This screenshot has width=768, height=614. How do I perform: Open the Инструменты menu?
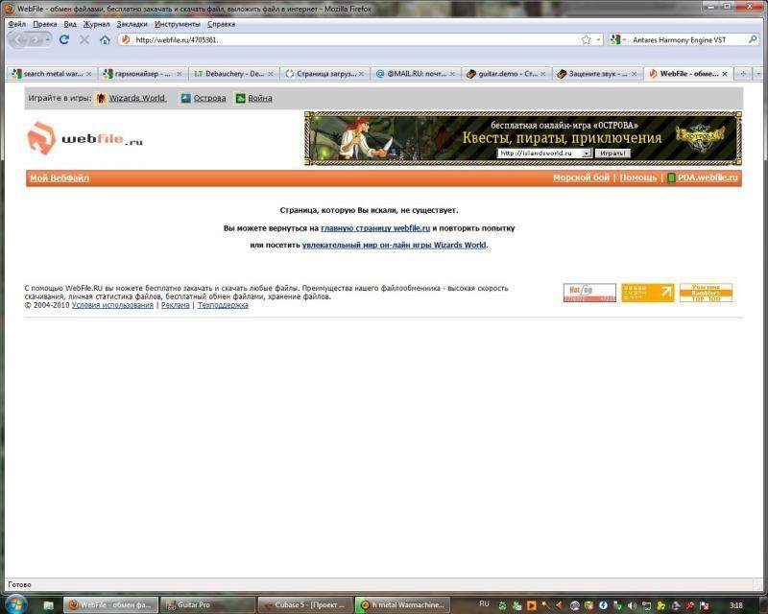tap(177, 23)
